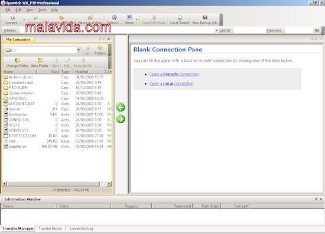The image size is (325, 234).
Task: Sort files by Modified column header
Action: (x=89, y=71)
